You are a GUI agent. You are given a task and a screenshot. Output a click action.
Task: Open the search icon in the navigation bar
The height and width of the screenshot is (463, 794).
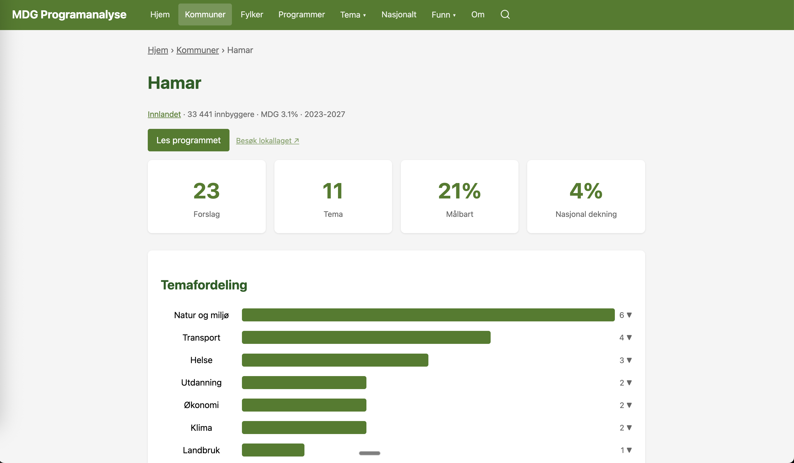pos(505,15)
